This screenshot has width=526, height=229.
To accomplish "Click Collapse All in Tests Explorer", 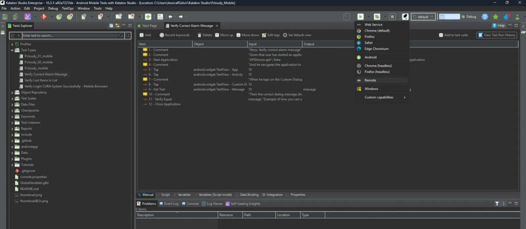I will [111, 26].
